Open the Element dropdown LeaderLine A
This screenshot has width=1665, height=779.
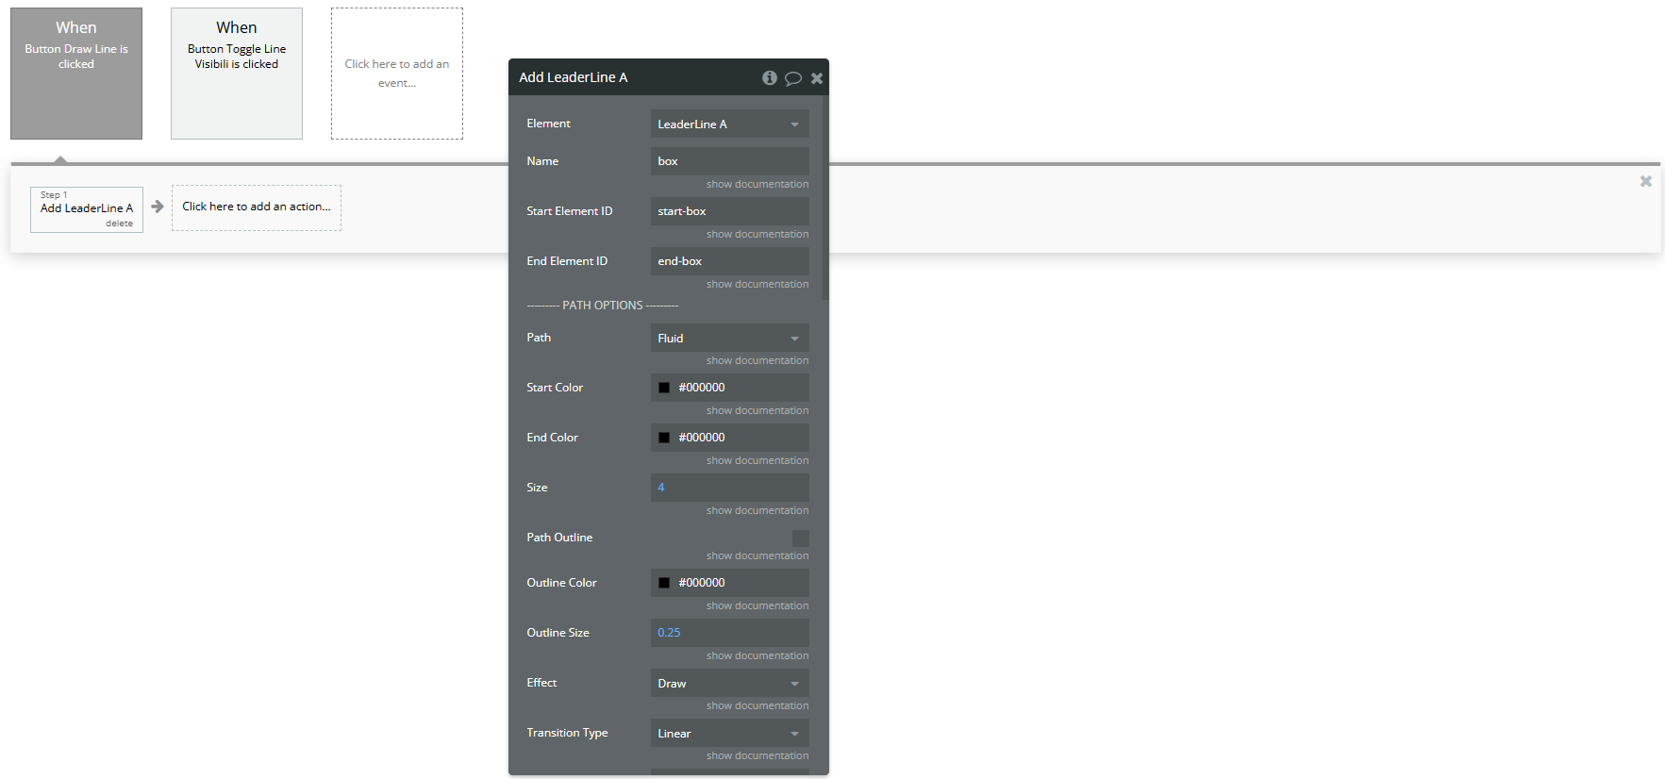click(x=730, y=124)
